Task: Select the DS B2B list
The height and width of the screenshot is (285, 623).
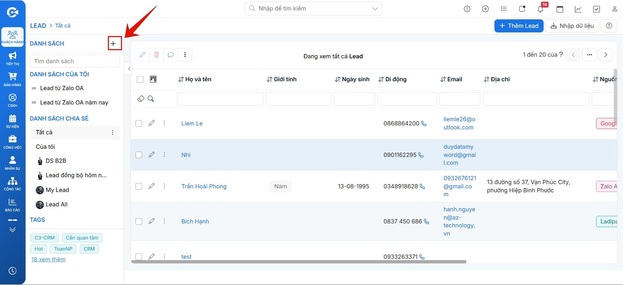Action: coord(56,161)
